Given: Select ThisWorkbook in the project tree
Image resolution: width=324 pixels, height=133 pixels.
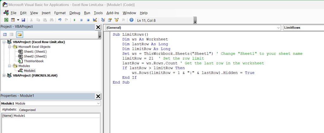Looking at the screenshot, I should point(34,61).
